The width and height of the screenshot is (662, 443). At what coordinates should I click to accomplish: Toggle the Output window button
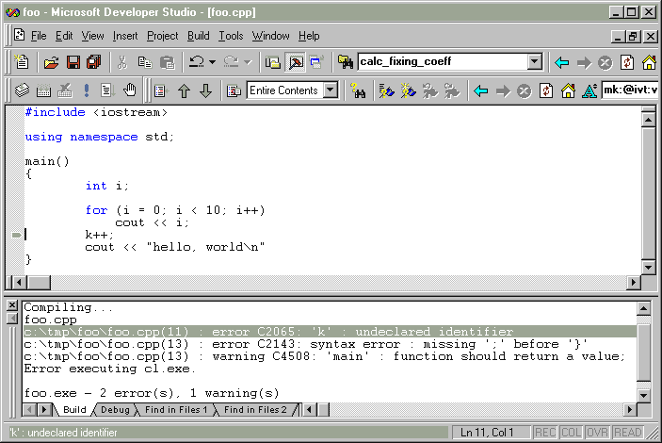tap(296, 62)
